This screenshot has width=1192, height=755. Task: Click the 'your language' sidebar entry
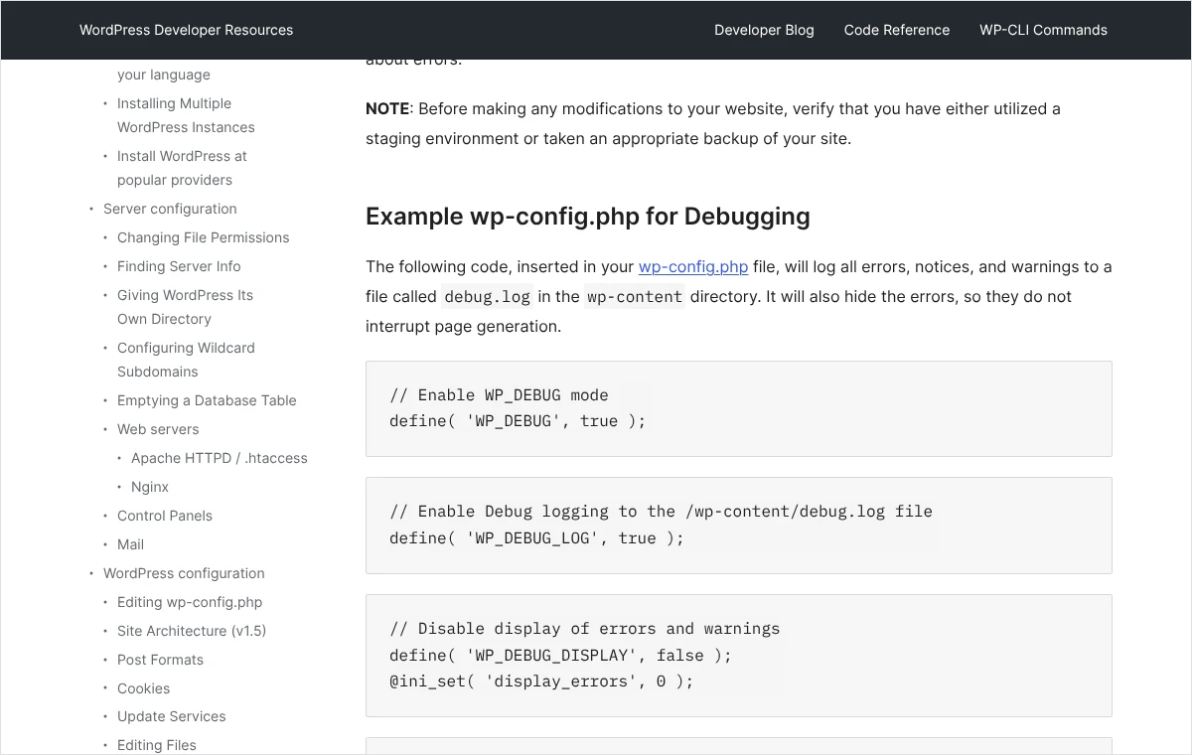pos(163,75)
